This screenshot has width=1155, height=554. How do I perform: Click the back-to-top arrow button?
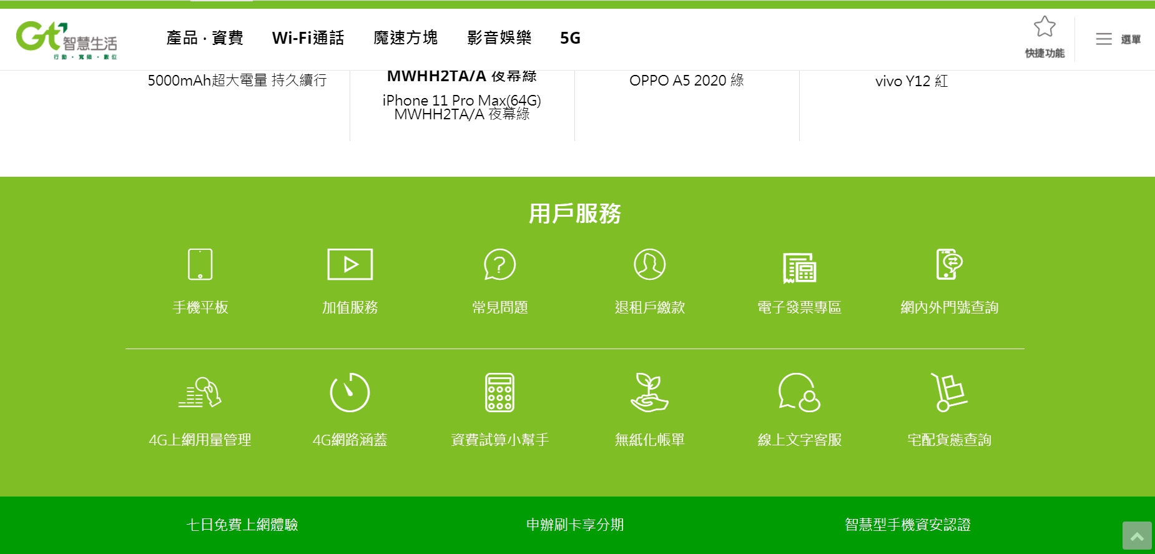pyautogui.click(x=1137, y=536)
